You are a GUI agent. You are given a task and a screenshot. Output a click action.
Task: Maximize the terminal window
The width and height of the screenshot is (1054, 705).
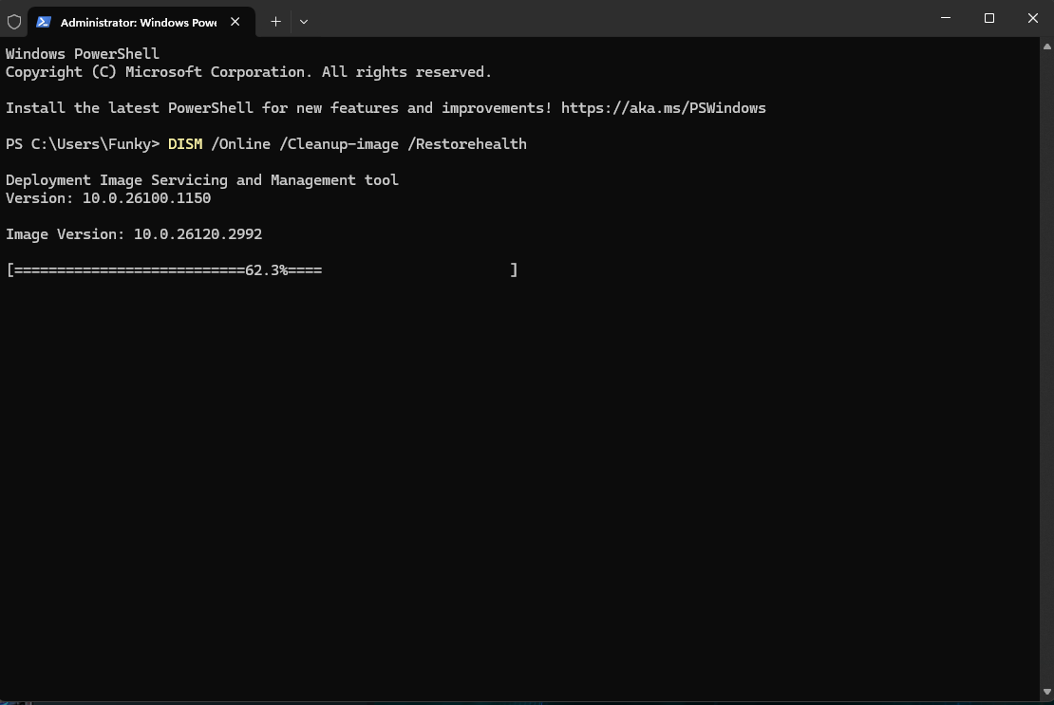click(989, 18)
